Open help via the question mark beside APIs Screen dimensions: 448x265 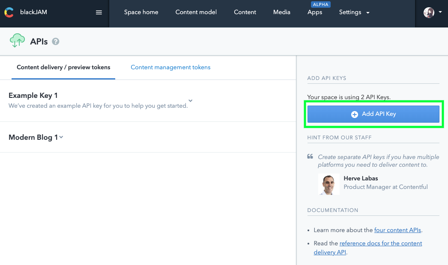point(55,41)
